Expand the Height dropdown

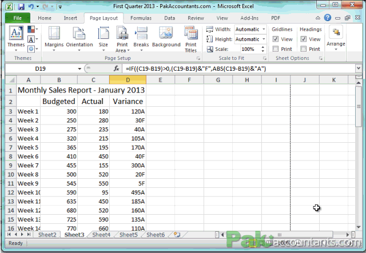pos(264,39)
